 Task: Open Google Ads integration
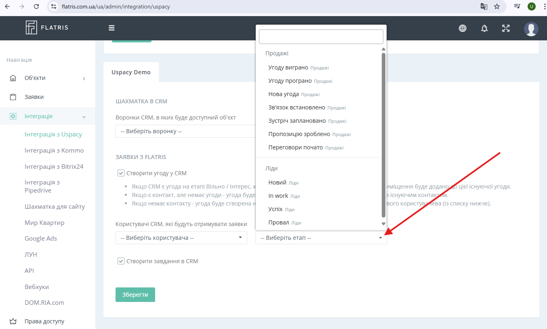coord(41,239)
